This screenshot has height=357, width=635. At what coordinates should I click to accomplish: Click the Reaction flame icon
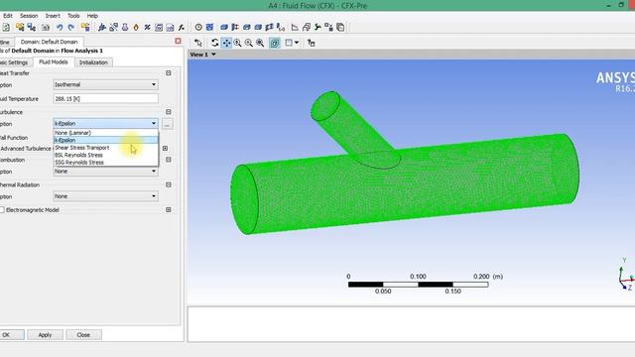pyautogui.click(x=136, y=27)
